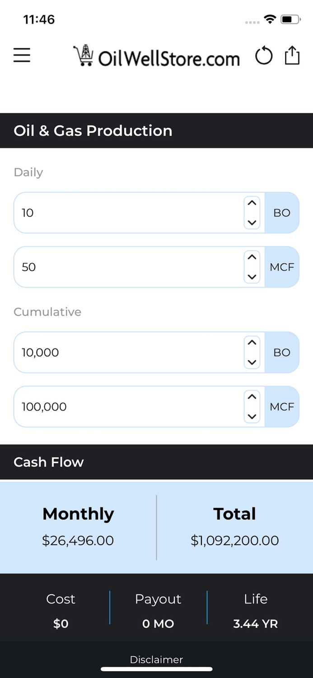
Task: Tap the battery indicator icon
Action: [x=290, y=19]
